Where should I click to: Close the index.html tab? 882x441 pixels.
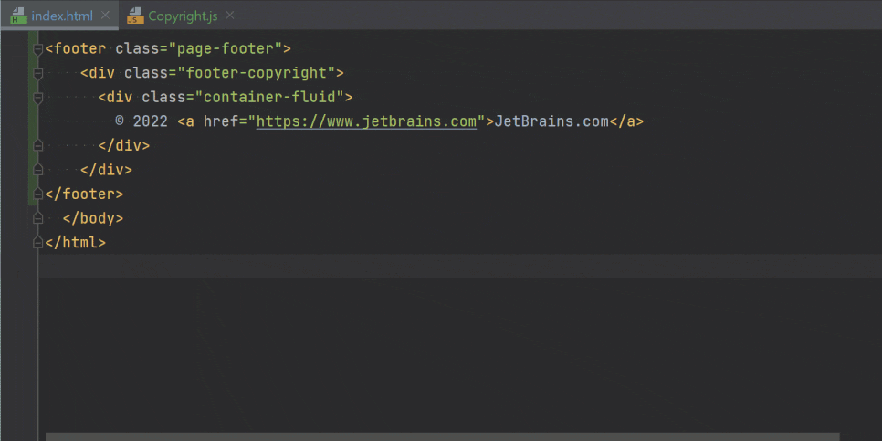click(105, 16)
